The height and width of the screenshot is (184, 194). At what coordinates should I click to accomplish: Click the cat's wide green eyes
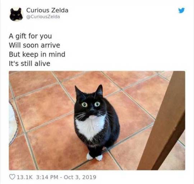tap(91, 104)
